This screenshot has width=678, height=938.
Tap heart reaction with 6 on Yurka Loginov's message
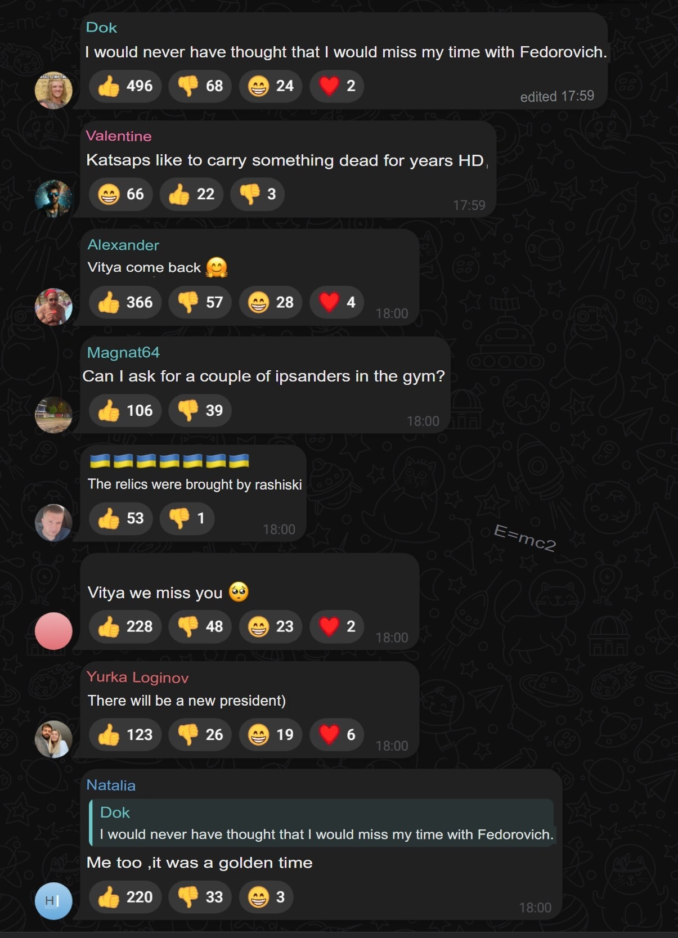(336, 734)
